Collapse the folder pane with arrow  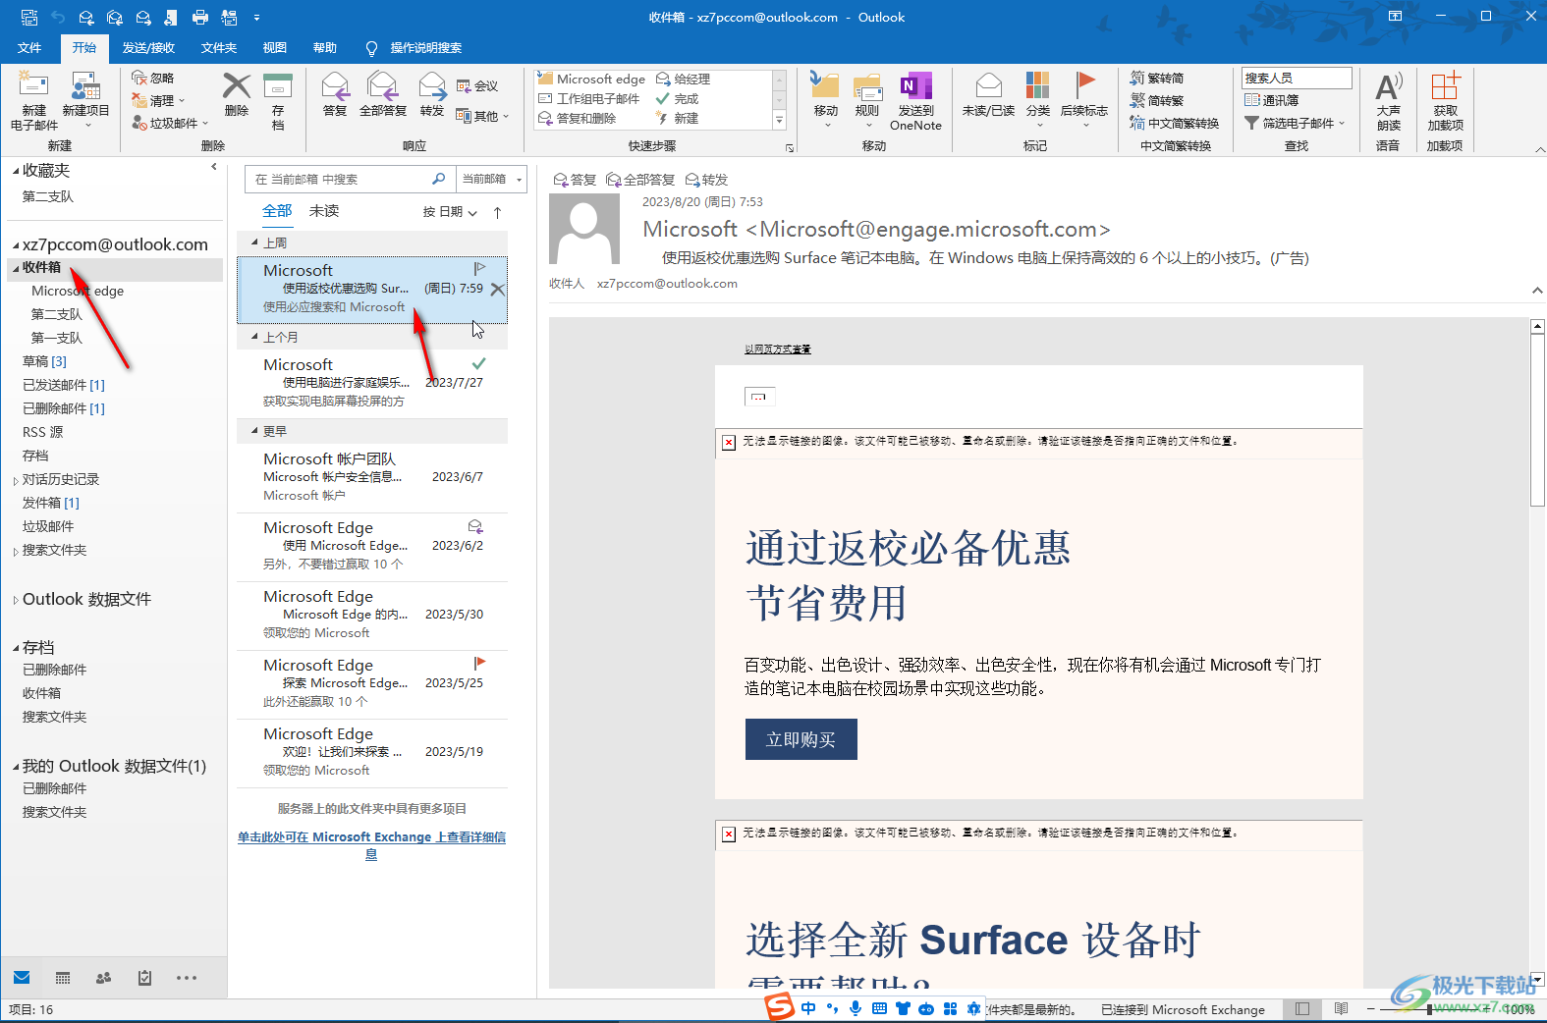pos(214,167)
